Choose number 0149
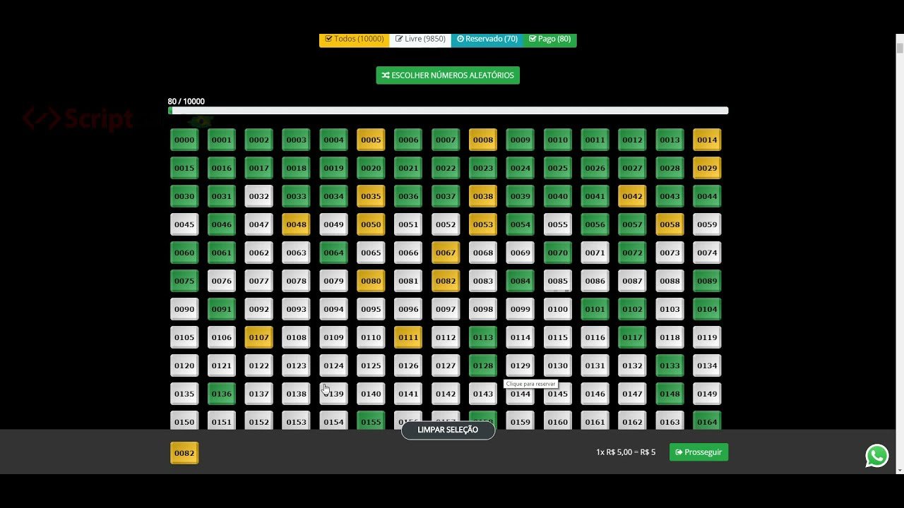904x508 pixels. [707, 394]
